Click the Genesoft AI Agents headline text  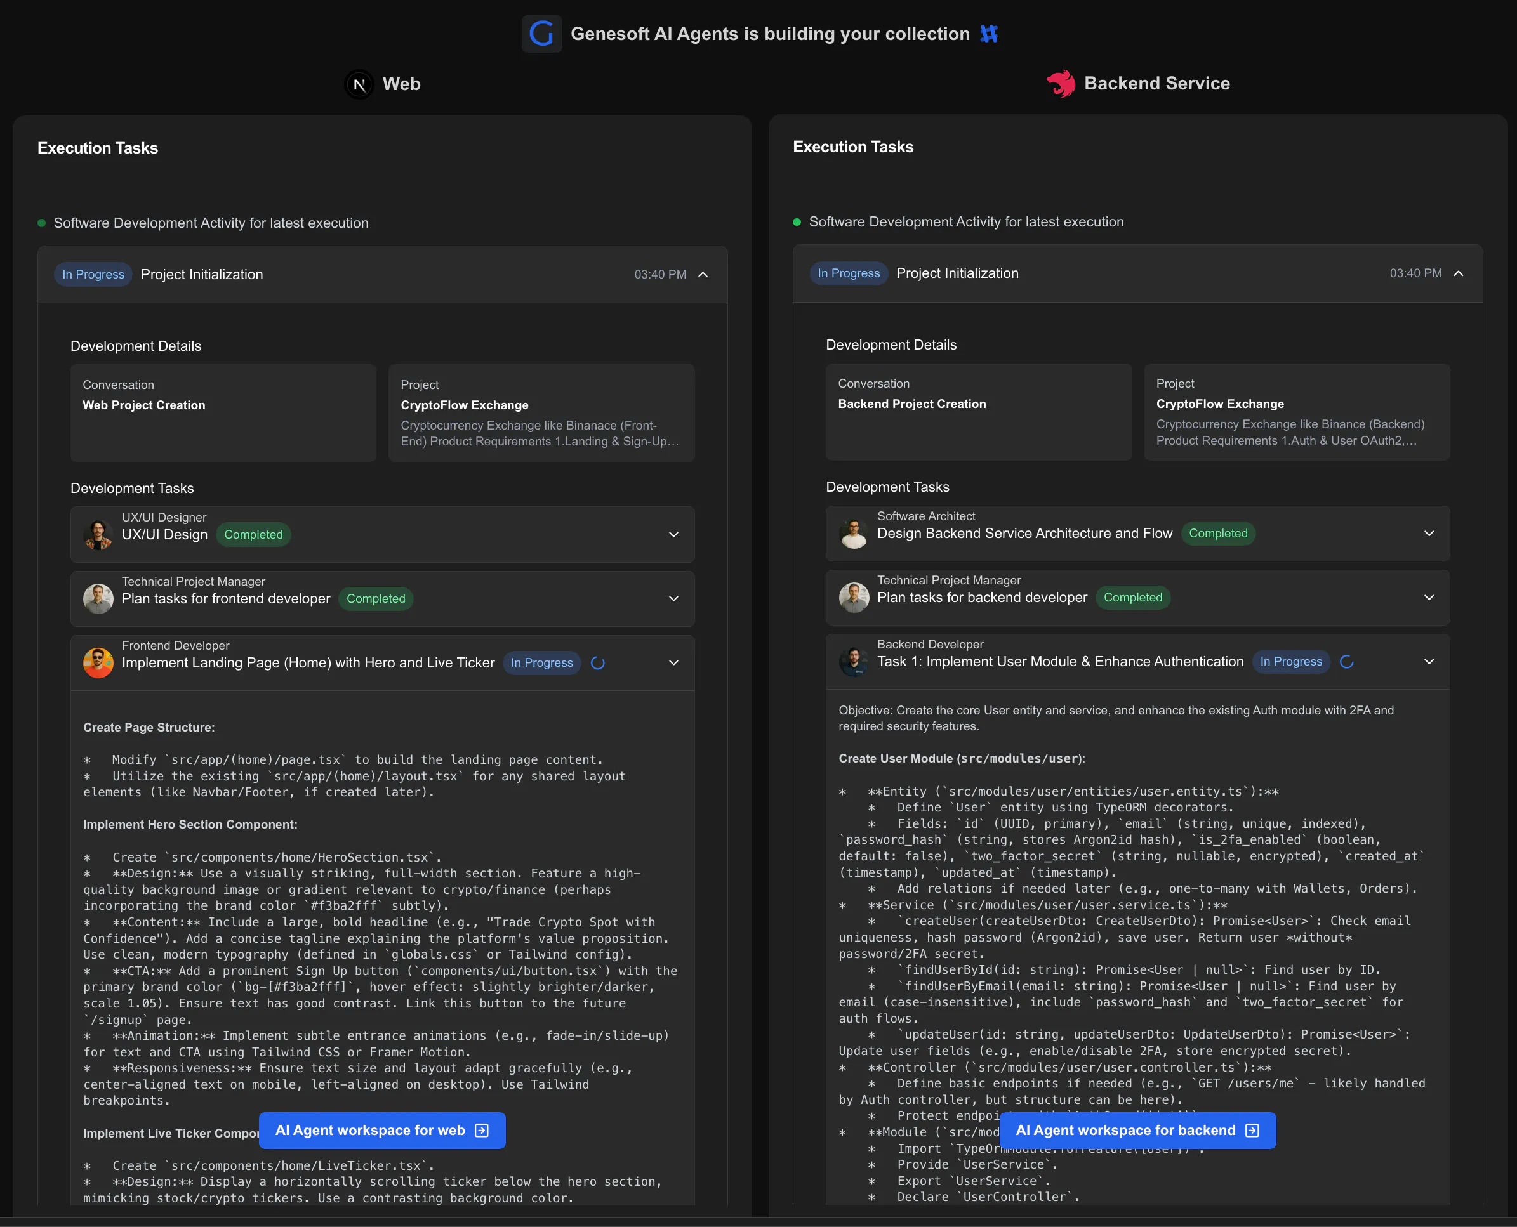[770, 34]
